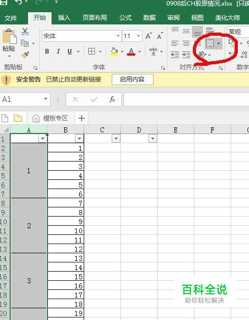Viewport: 249px width, 320px height.
Task: Switch to the 美化大师 tab
Action: (228, 18)
